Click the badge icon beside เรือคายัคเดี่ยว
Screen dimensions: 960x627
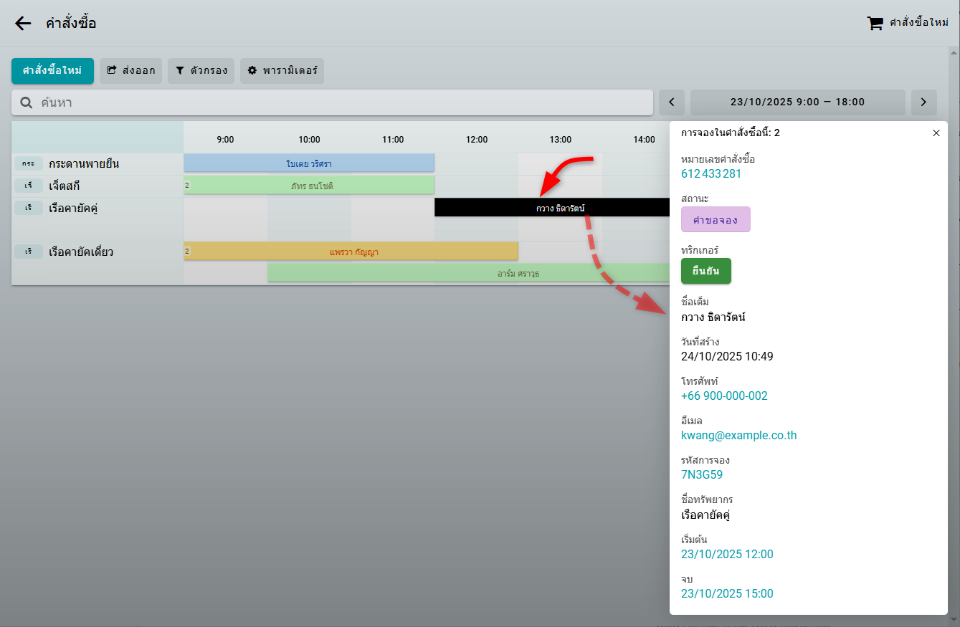pyautogui.click(x=28, y=252)
